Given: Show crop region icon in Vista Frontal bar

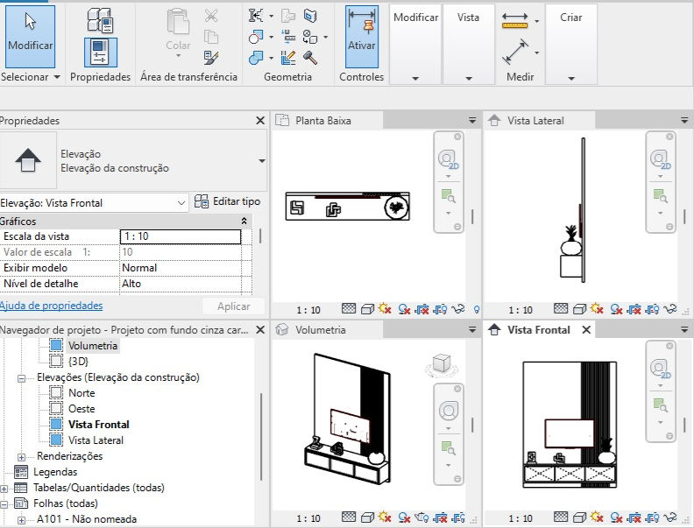Looking at the screenshot, I should coord(653,517).
